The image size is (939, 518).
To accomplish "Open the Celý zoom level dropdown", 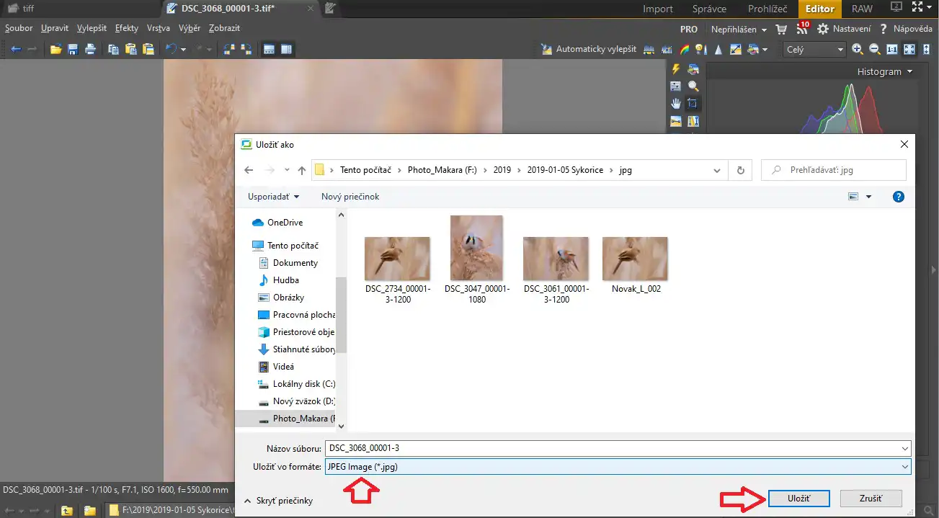I will coord(816,50).
